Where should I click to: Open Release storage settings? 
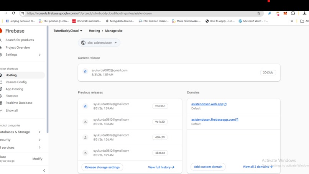tap(102, 167)
